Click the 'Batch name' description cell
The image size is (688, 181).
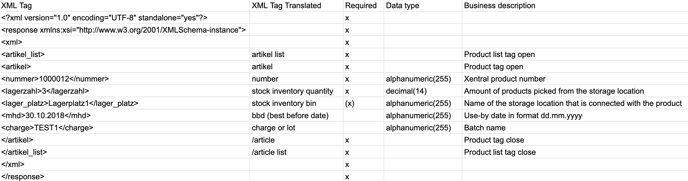[485, 128]
